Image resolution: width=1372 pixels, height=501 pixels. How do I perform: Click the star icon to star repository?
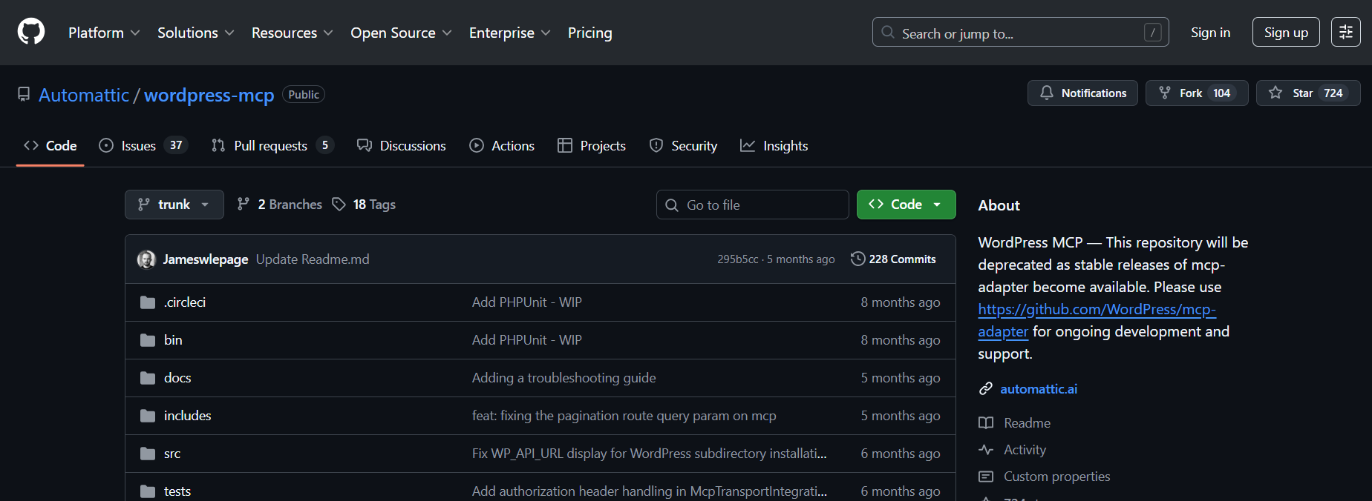click(x=1275, y=93)
